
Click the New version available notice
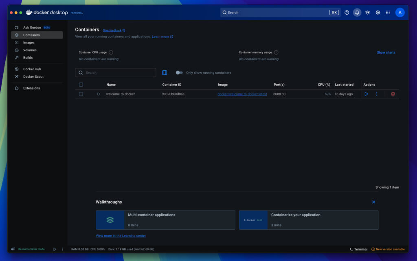coord(388,249)
